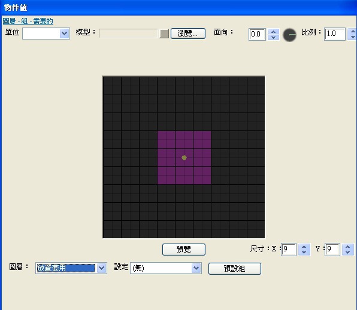
Task: Click the 尺寸 X value field
Action: [x=289, y=250]
